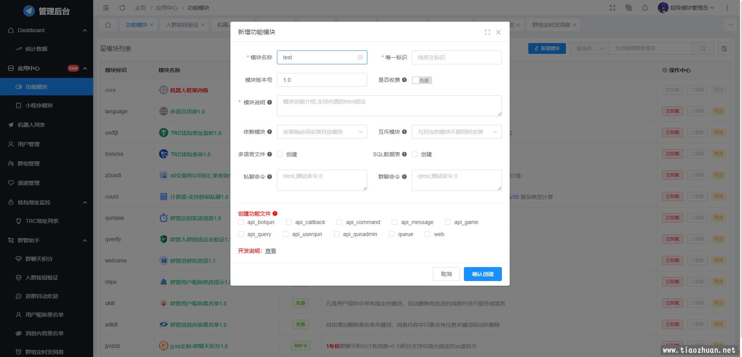742x357 pixels.
Task: Expand the tabs overflow chevron
Action: 731,25
